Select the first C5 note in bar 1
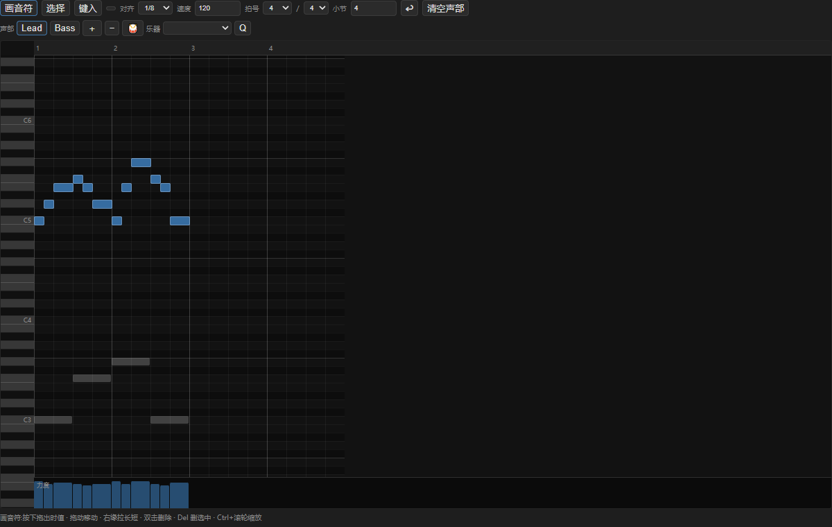The image size is (832, 527). tap(39, 221)
